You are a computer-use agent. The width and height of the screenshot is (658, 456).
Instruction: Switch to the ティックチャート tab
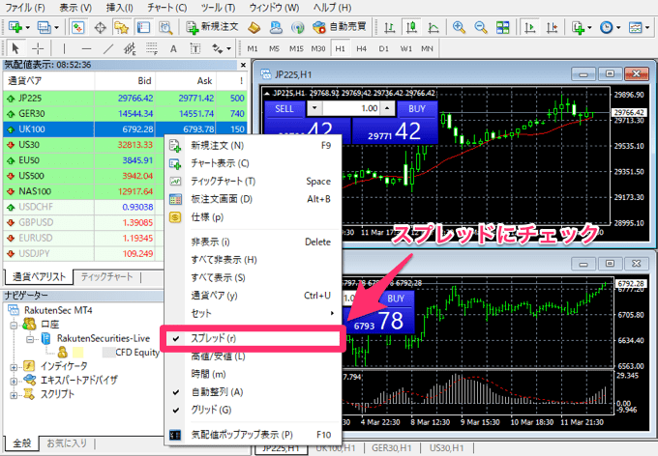coord(107,276)
